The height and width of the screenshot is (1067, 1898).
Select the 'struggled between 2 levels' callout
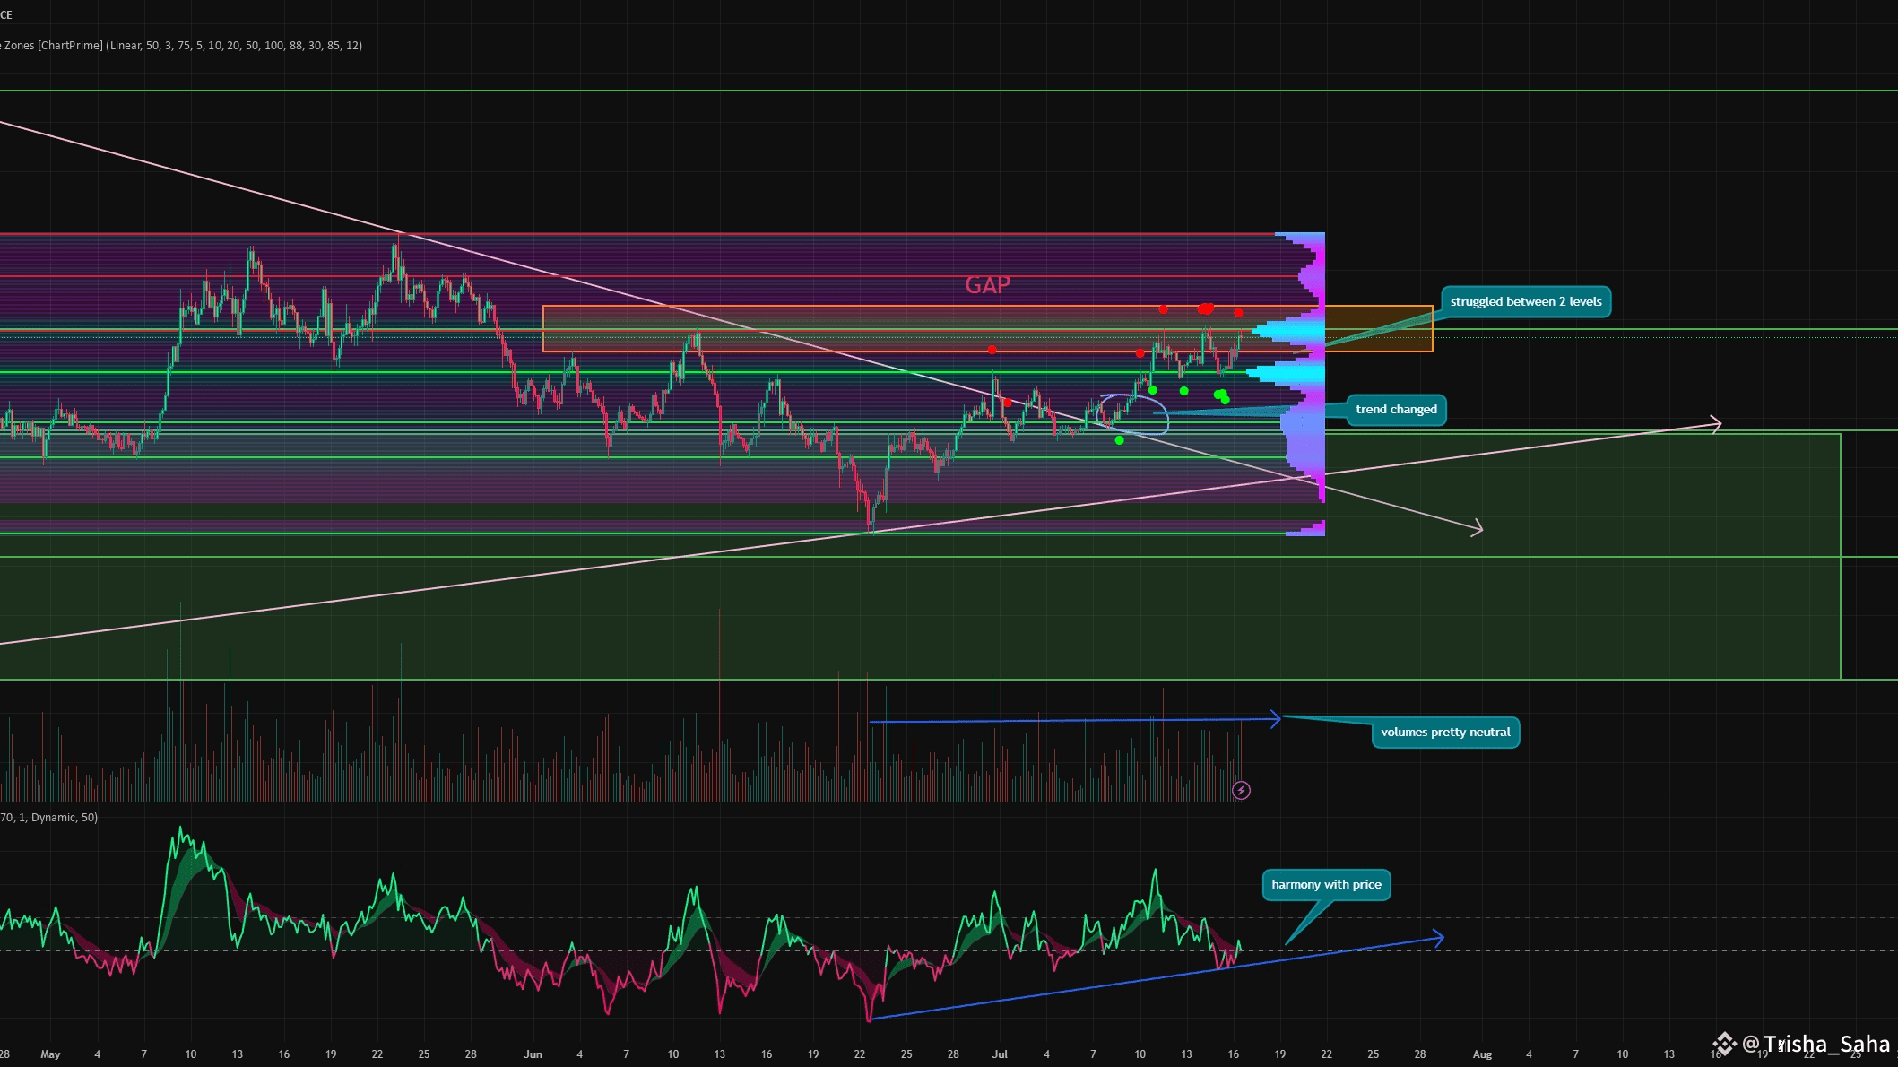tap(1525, 302)
